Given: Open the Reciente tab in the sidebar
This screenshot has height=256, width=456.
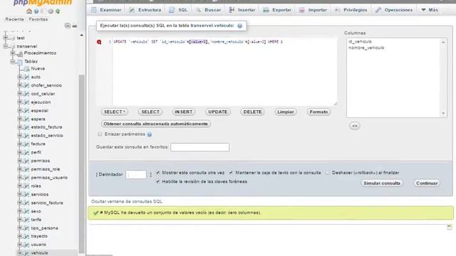Looking at the screenshot, I should pyautogui.click(x=14, y=19).
